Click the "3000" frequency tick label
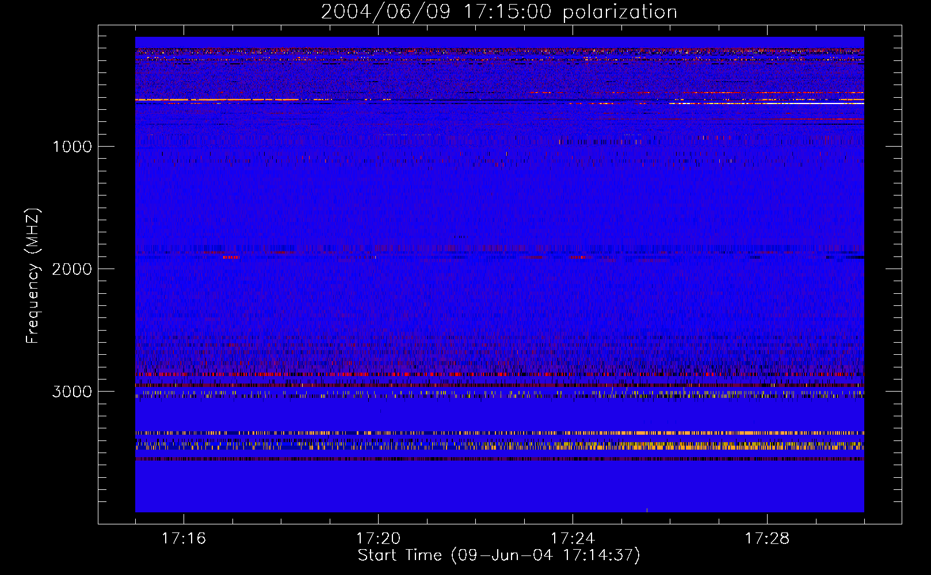The image size is (931, 575). [72, 392]
